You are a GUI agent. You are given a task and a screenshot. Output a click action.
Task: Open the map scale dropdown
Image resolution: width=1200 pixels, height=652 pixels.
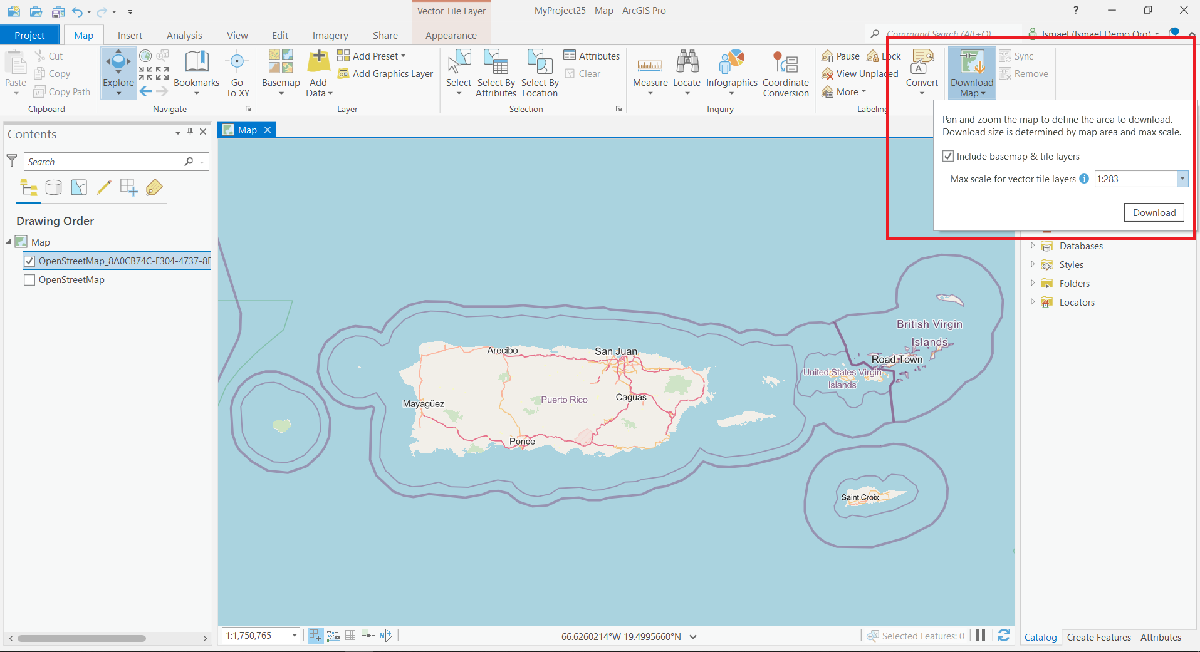[295, 636]
